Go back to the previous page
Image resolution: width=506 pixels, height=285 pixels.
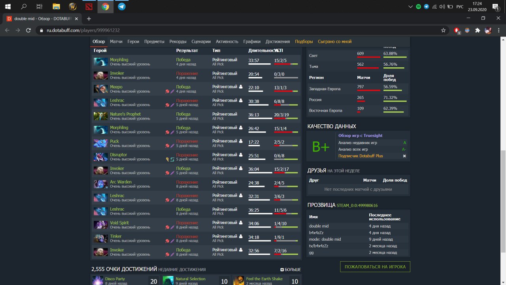coord(7,30)
